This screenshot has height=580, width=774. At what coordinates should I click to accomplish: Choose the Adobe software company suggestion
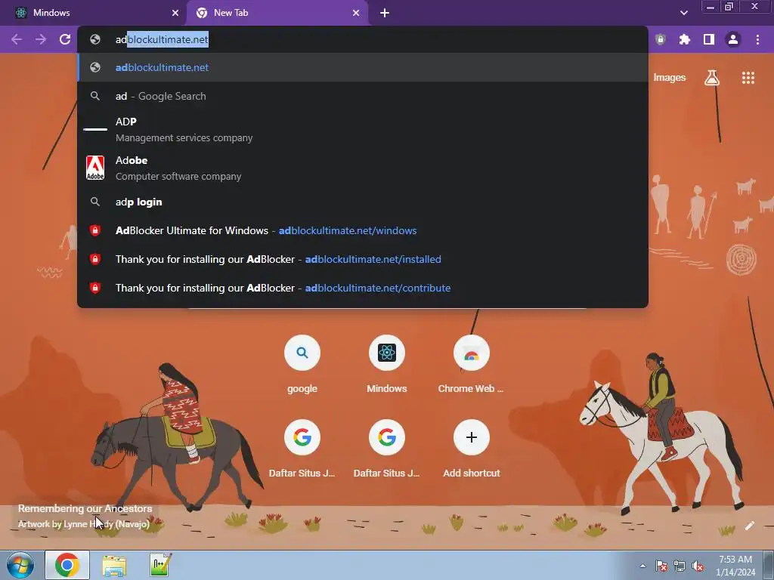362,168
